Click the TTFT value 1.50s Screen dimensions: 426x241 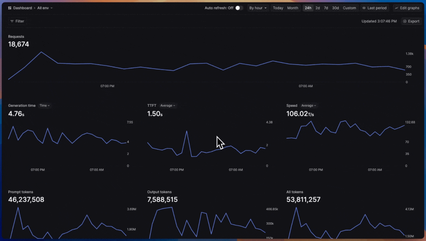point(155,114)
